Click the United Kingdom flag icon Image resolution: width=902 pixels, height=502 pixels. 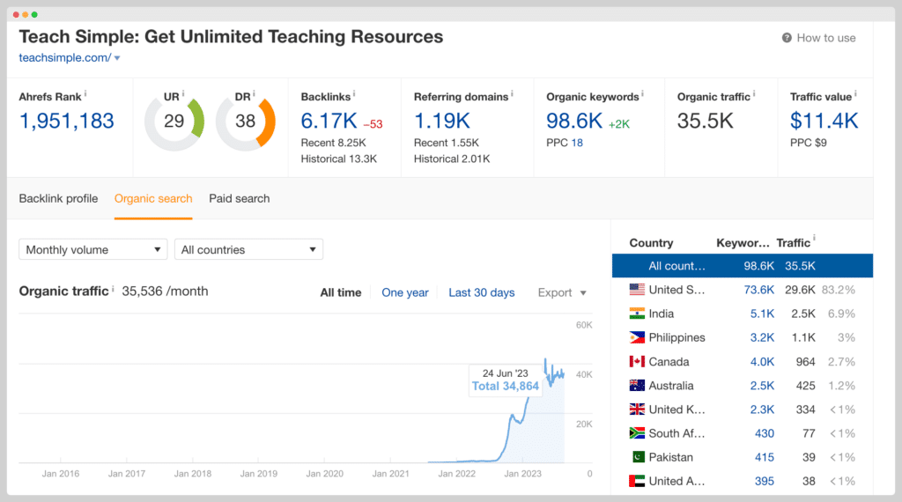click(x=637, y=410)
